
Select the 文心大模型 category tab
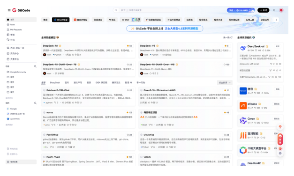(61, 20)
